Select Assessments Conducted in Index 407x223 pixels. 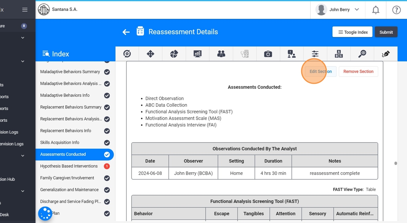pos(74,154)
